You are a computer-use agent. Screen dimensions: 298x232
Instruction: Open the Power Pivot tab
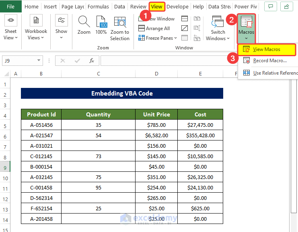(x=246, y=7)
